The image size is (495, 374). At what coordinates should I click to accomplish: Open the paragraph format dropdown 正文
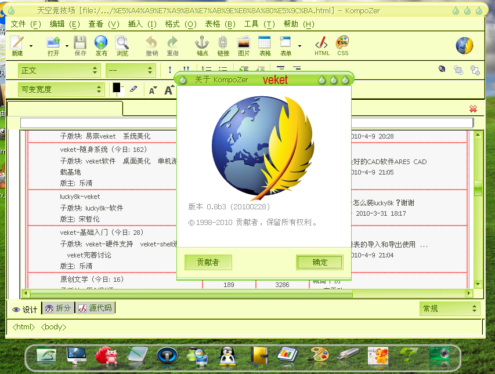point(59,70)
